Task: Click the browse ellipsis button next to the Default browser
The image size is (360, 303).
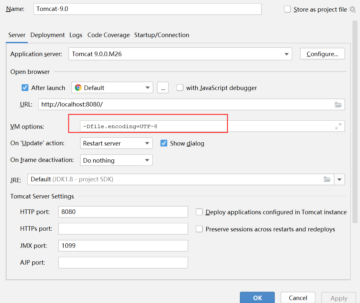Action: pyautogui.click(x=163, y=88)
